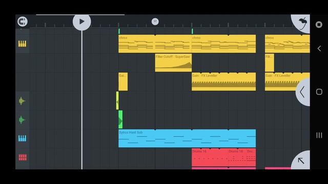This screenshot has width=328, height=184.
Task: Select the narrow Dru... clip
Action: click(251, 157)
